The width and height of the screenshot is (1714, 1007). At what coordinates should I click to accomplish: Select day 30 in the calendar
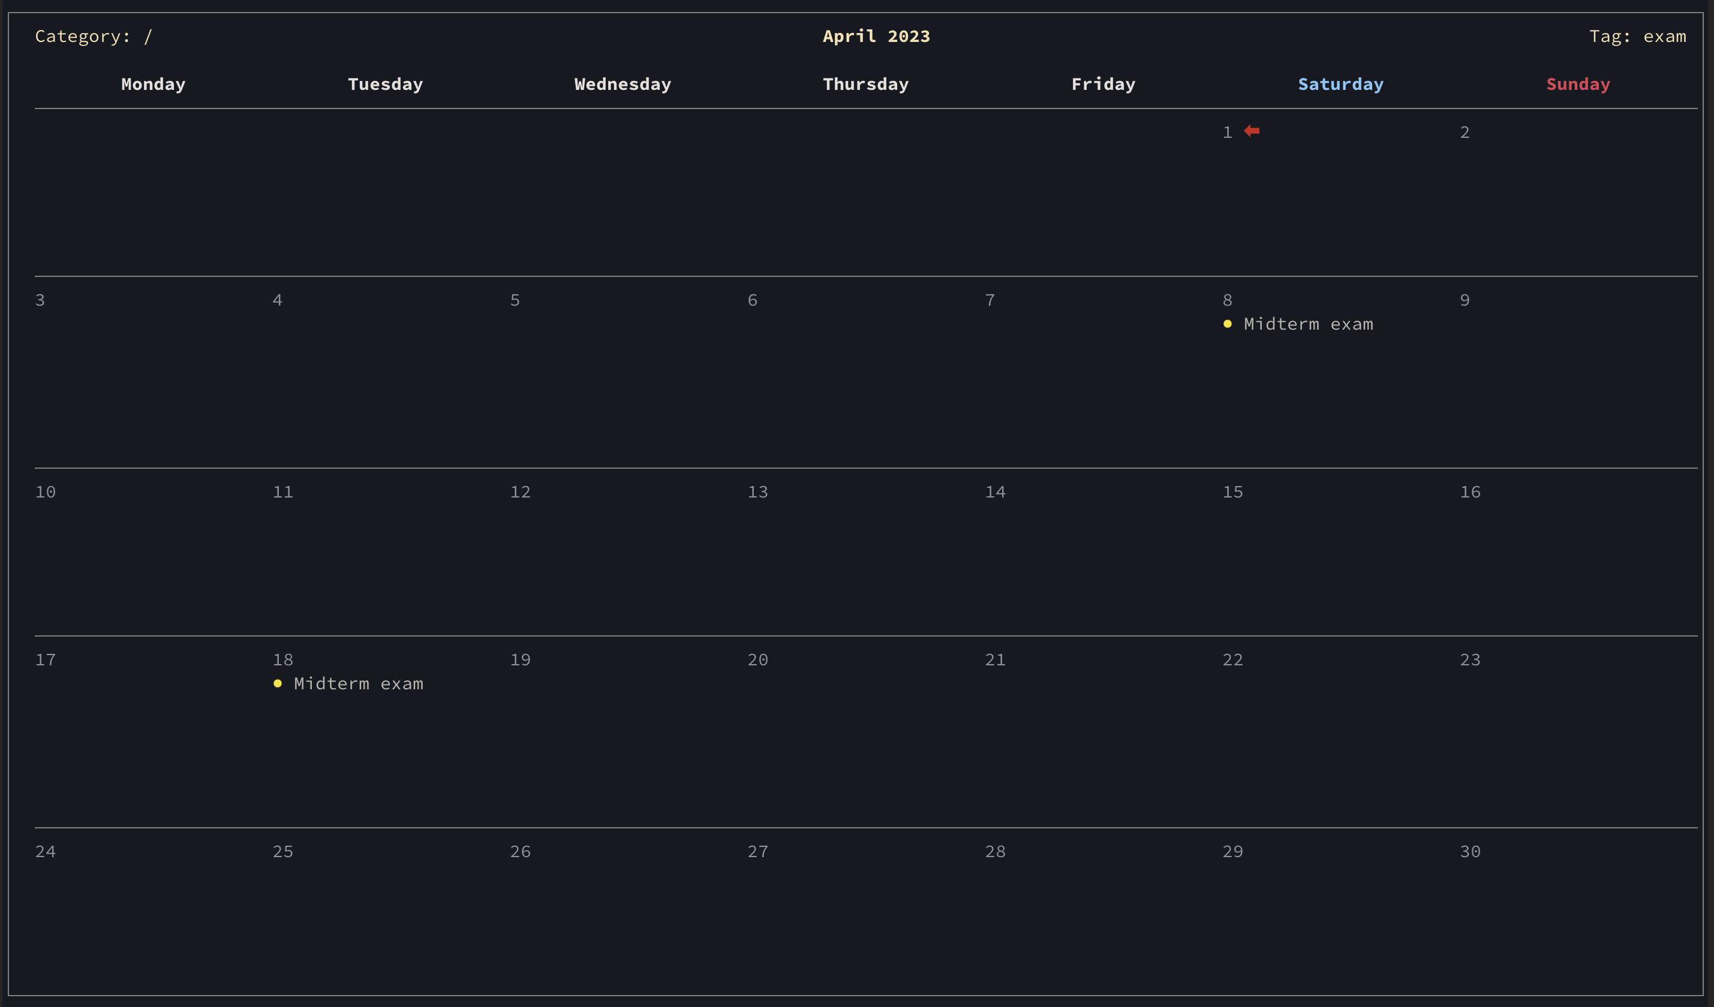coord(1470,851)
